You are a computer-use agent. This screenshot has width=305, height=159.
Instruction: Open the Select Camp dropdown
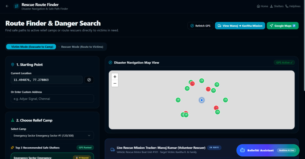point(52,136)
